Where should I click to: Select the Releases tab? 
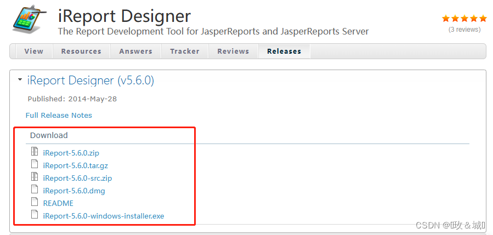coord(284,51)
